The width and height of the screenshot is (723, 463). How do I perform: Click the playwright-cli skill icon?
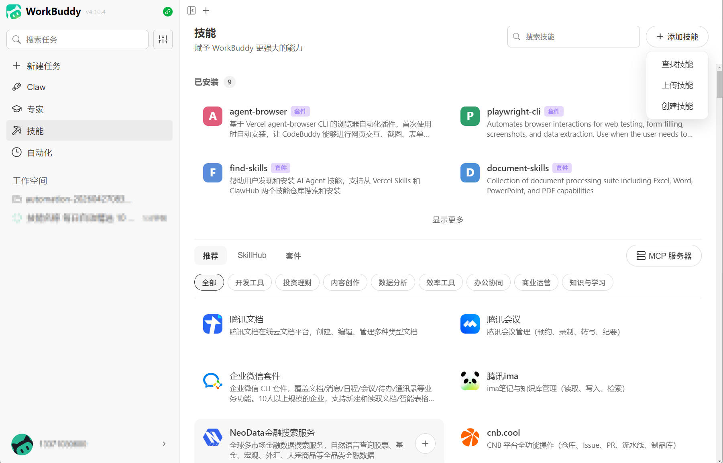click(470, 116)
